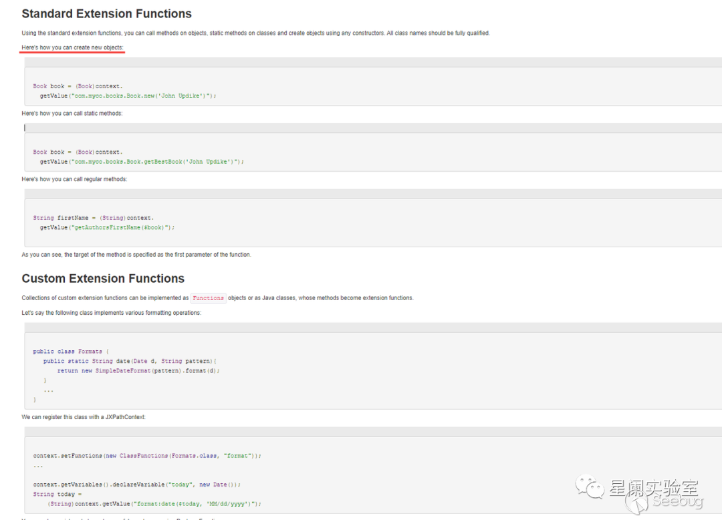Click the getAuthorsFirstName($book) code line
This screenshot has height=520, width=722.
[107, 227]
